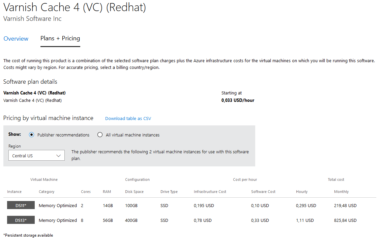
Task: Click the 0,10 USD software cost cell
Action: click(260, 206)
